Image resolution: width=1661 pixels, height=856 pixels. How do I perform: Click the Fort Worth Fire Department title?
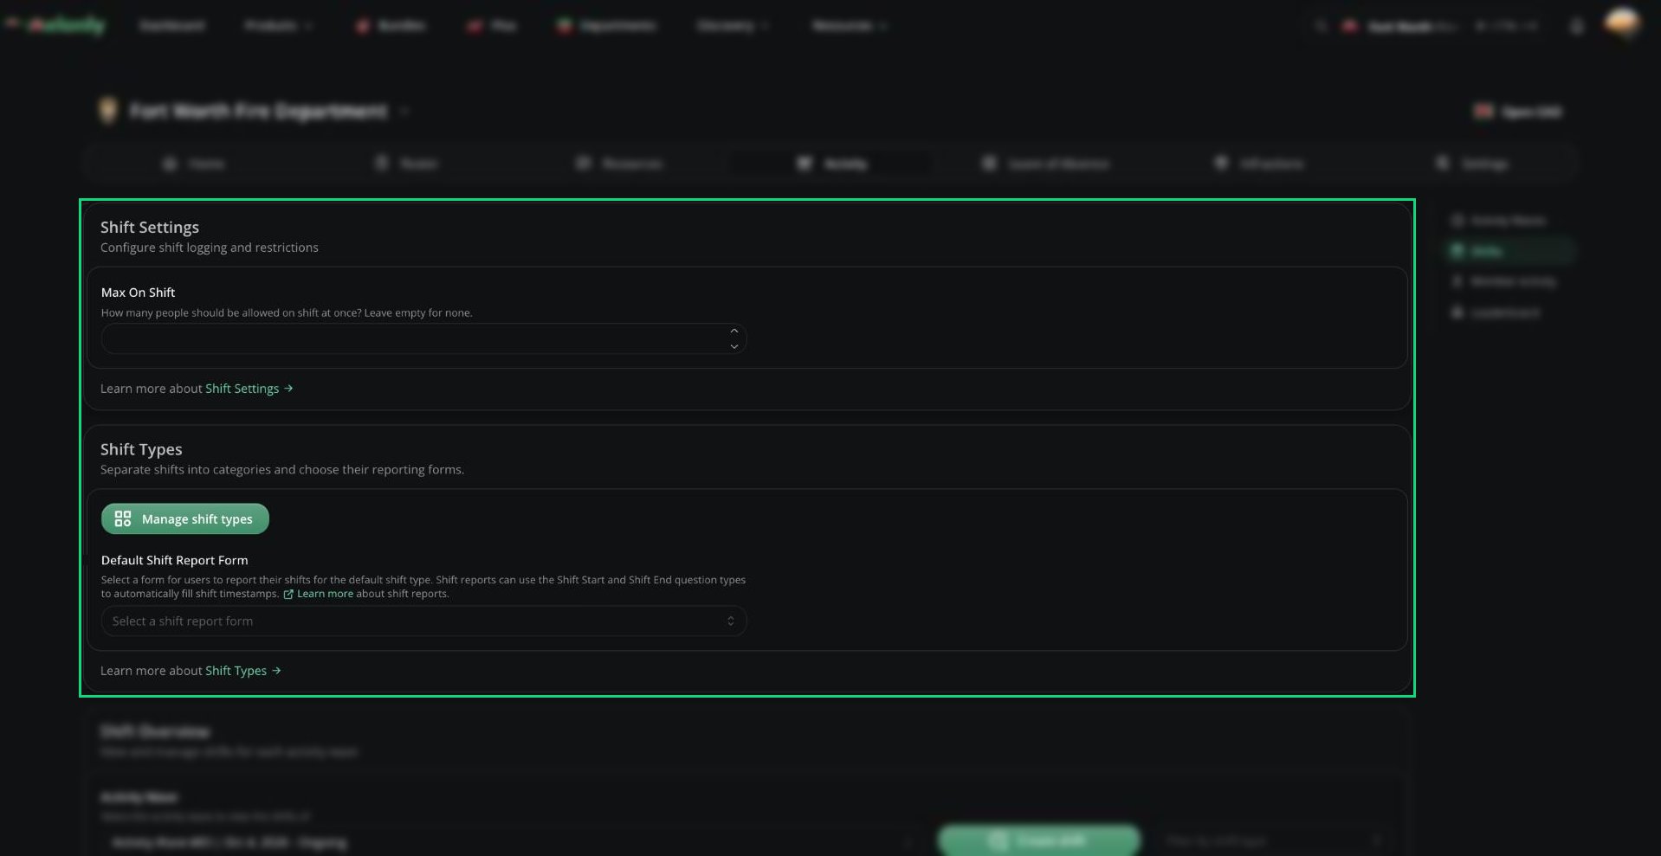coord(259,111)
